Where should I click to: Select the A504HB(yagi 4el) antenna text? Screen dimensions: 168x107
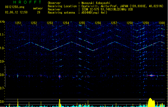(94, 13)
